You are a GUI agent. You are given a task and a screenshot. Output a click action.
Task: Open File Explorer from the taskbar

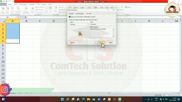coord(88,99)
